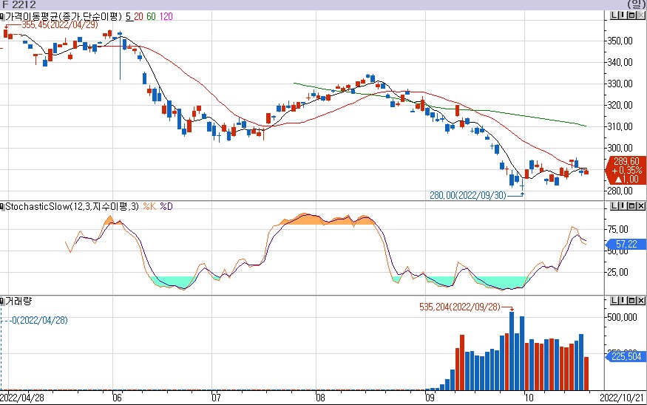This screenshot has width=647, height=405.
Task: Select the green 60-period moving average legend
Action: (x=151, y=16)
